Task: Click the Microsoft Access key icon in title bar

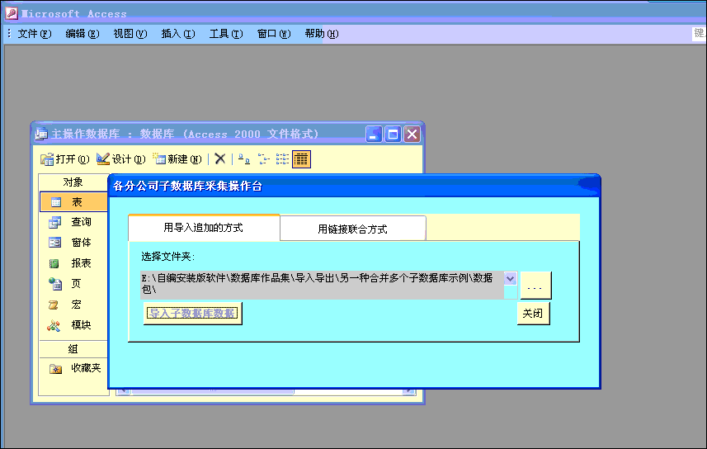Action: pyautogui.click(x=12, y=13)
